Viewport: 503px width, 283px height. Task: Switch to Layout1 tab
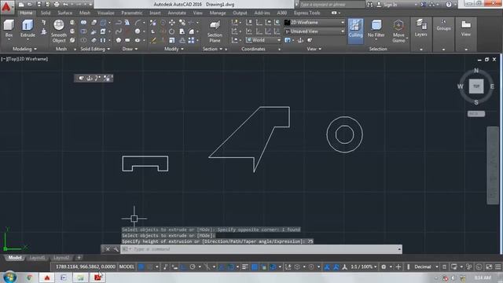(x=37, y=258)
